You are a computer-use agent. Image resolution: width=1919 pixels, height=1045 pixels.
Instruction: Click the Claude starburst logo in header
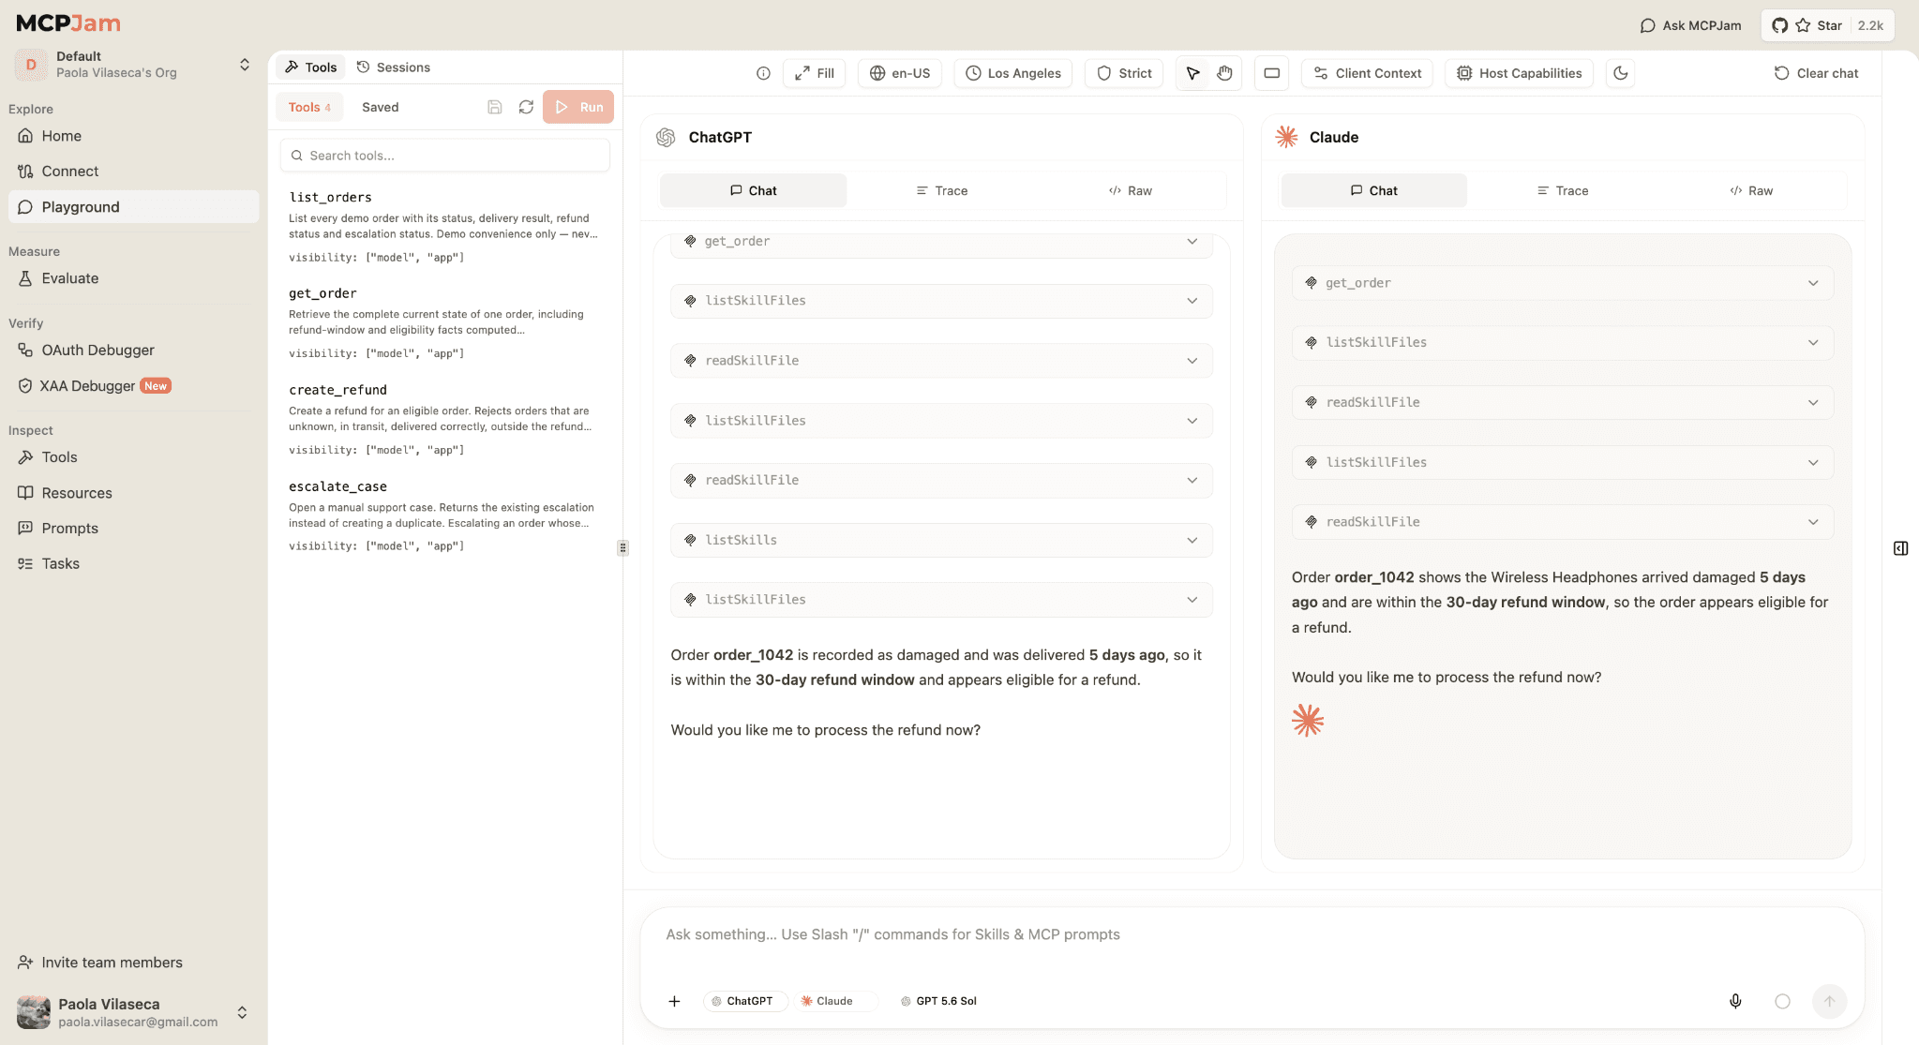[x=1286, y=137]
